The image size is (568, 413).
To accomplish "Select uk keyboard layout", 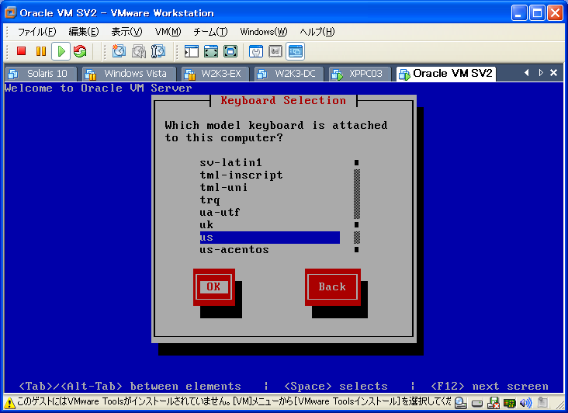I will [x=270, y=225].
